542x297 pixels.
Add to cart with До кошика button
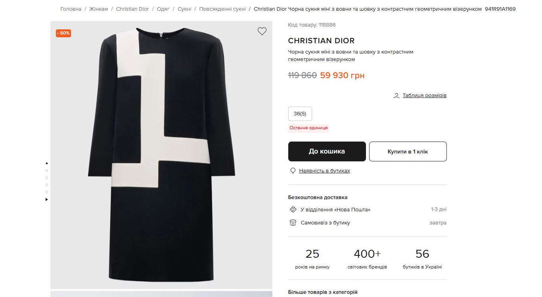(x=327, y=151)
